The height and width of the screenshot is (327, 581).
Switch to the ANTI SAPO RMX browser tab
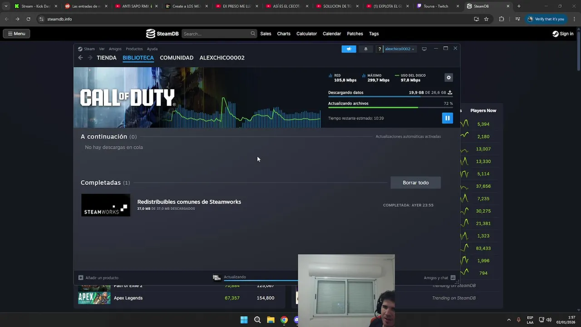tap(136, 6)
